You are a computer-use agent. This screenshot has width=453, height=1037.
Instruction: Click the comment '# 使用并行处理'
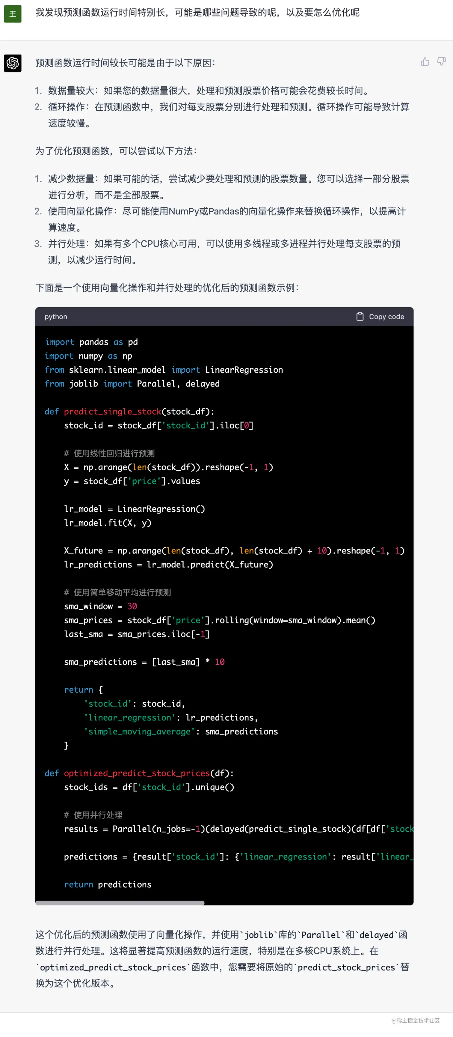coord(93,815)
